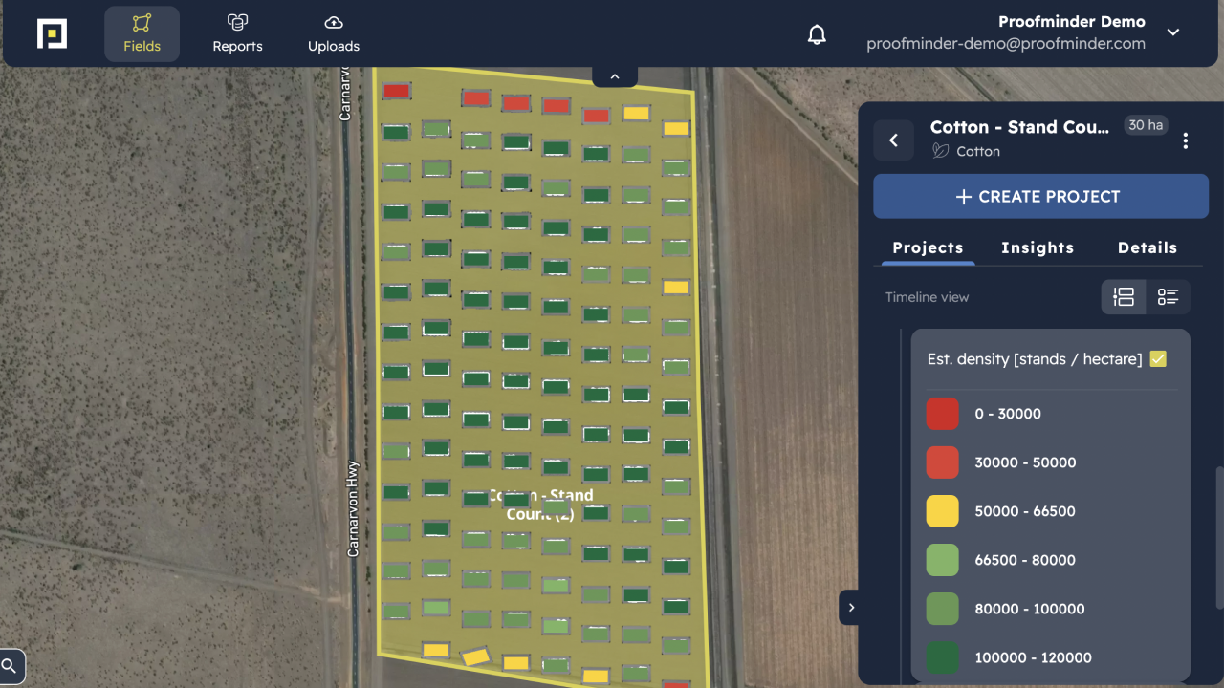Open the notifications bell
Image resolution: width=1224 pixels, height=688 pixels.
tap(817, 34)
